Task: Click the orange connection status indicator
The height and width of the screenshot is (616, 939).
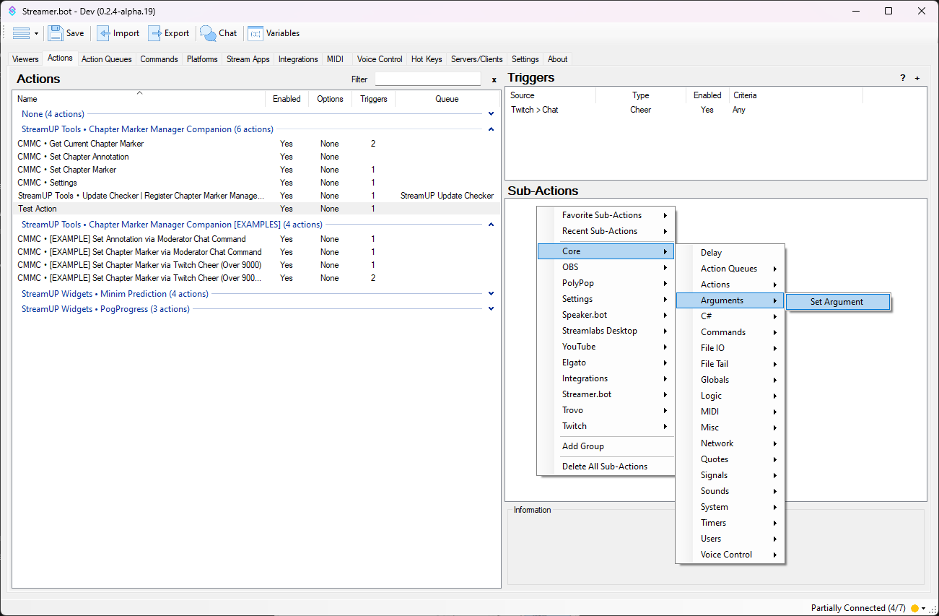Action: click(915, 608)
